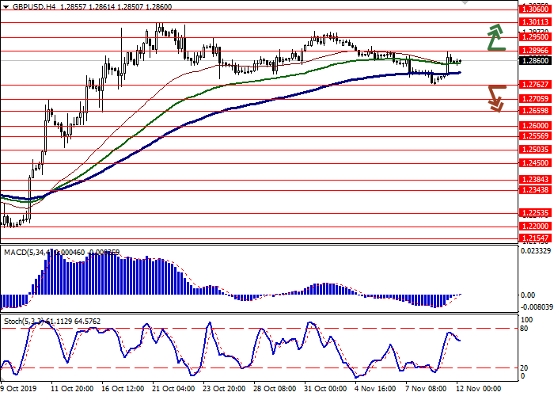Click the GBPUSD,H4 chart title
554x396 pixels.
point(36,6)
